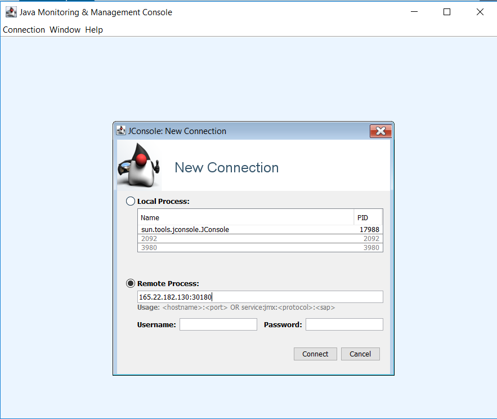Focus the Password text field

[x=344, y=324]
